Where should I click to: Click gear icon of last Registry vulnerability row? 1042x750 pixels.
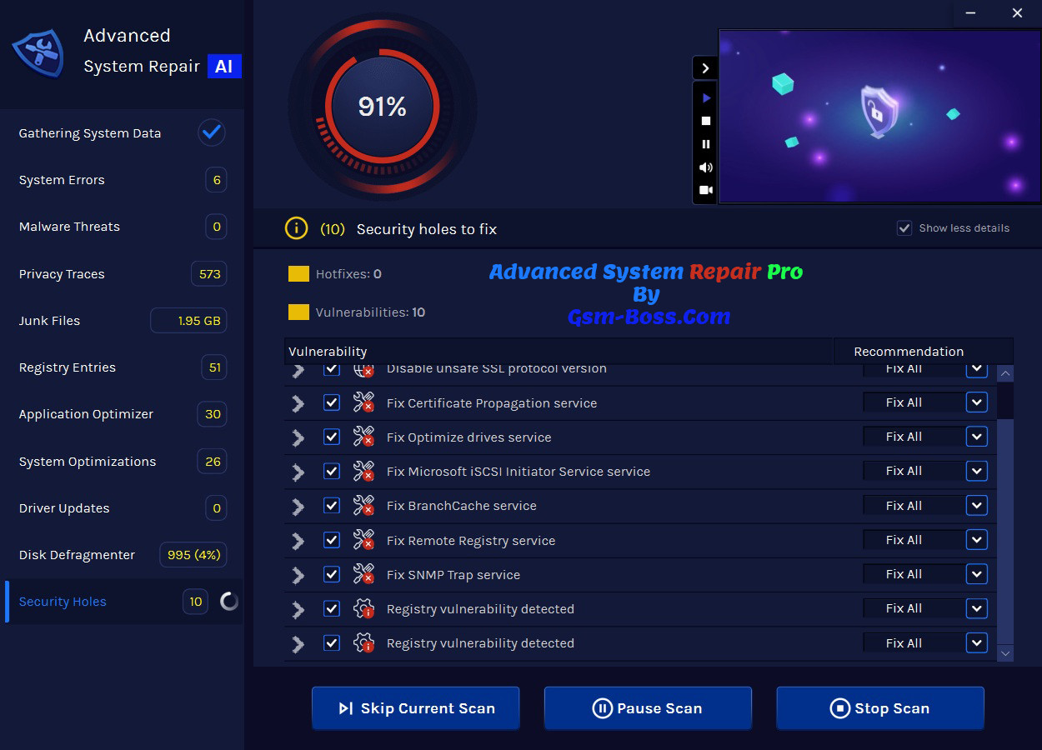[363, 642]
